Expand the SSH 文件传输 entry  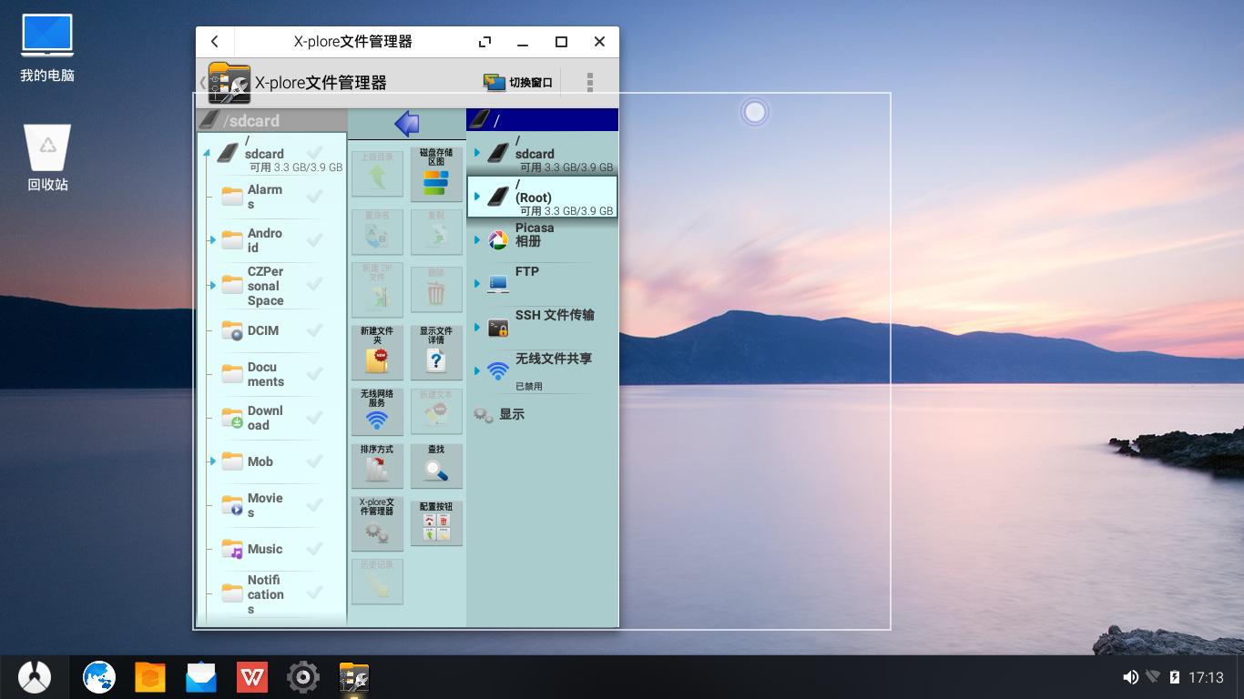tap(474, 327)
